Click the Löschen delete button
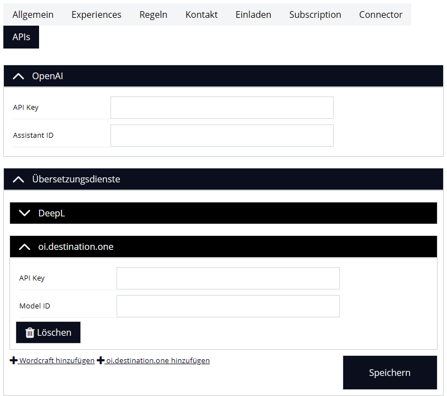The height and width of the screenshot is (396, 447). point(48,332)
